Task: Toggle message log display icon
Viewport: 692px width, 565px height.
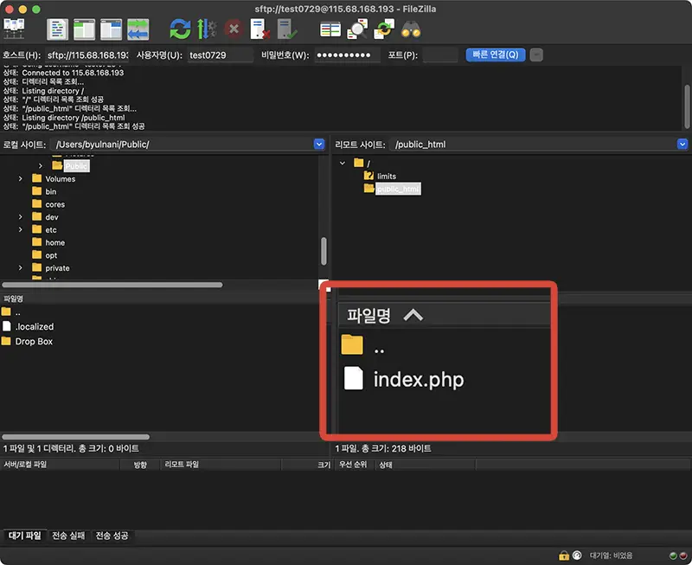Action: [x=57, y=29]
